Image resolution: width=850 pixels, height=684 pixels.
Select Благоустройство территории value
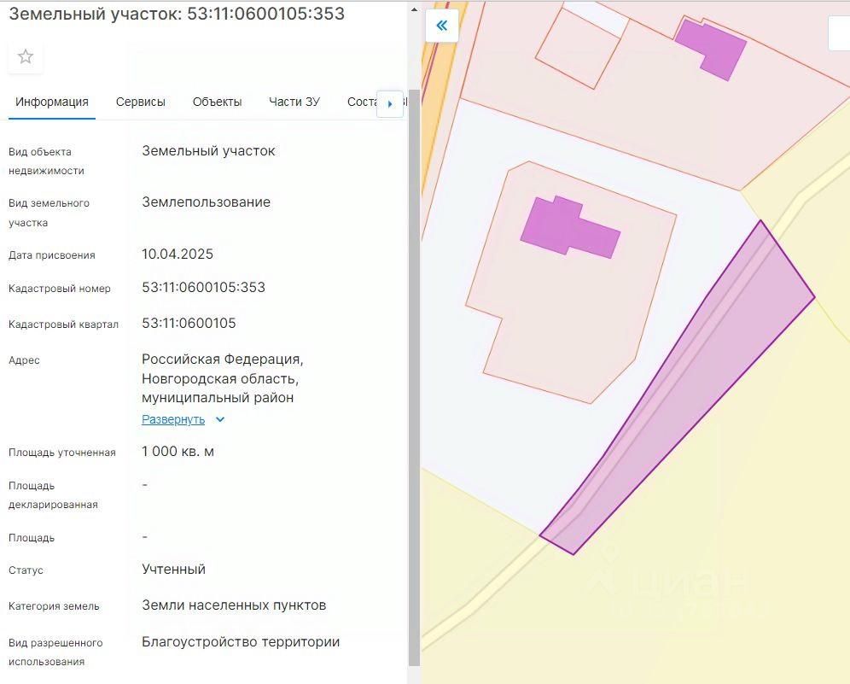(241, 641)
